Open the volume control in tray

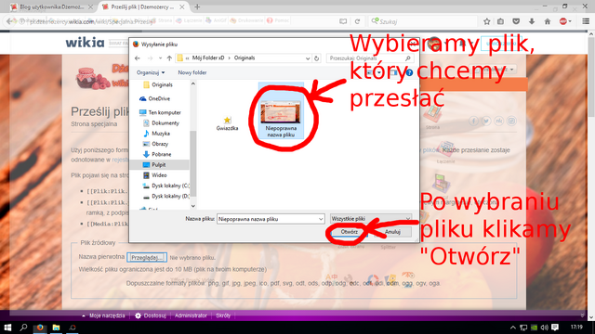click(545, 328)
